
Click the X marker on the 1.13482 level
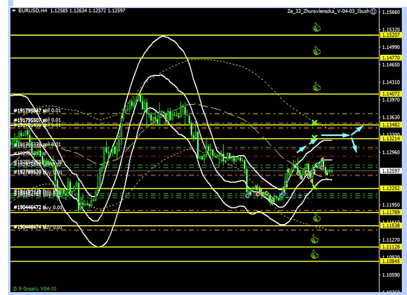pos(314,123)
